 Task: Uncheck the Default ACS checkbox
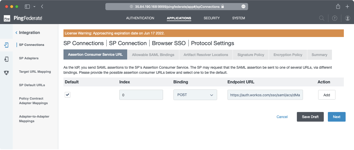click(x=68, y=95)
